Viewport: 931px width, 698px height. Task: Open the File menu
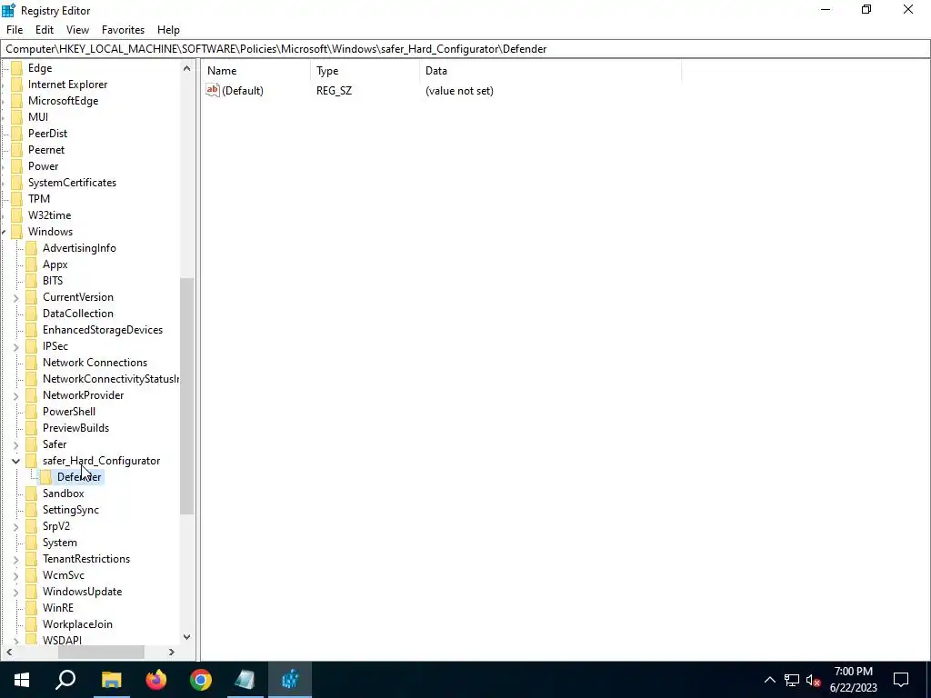pyautogui.click(x=15, y=30)
